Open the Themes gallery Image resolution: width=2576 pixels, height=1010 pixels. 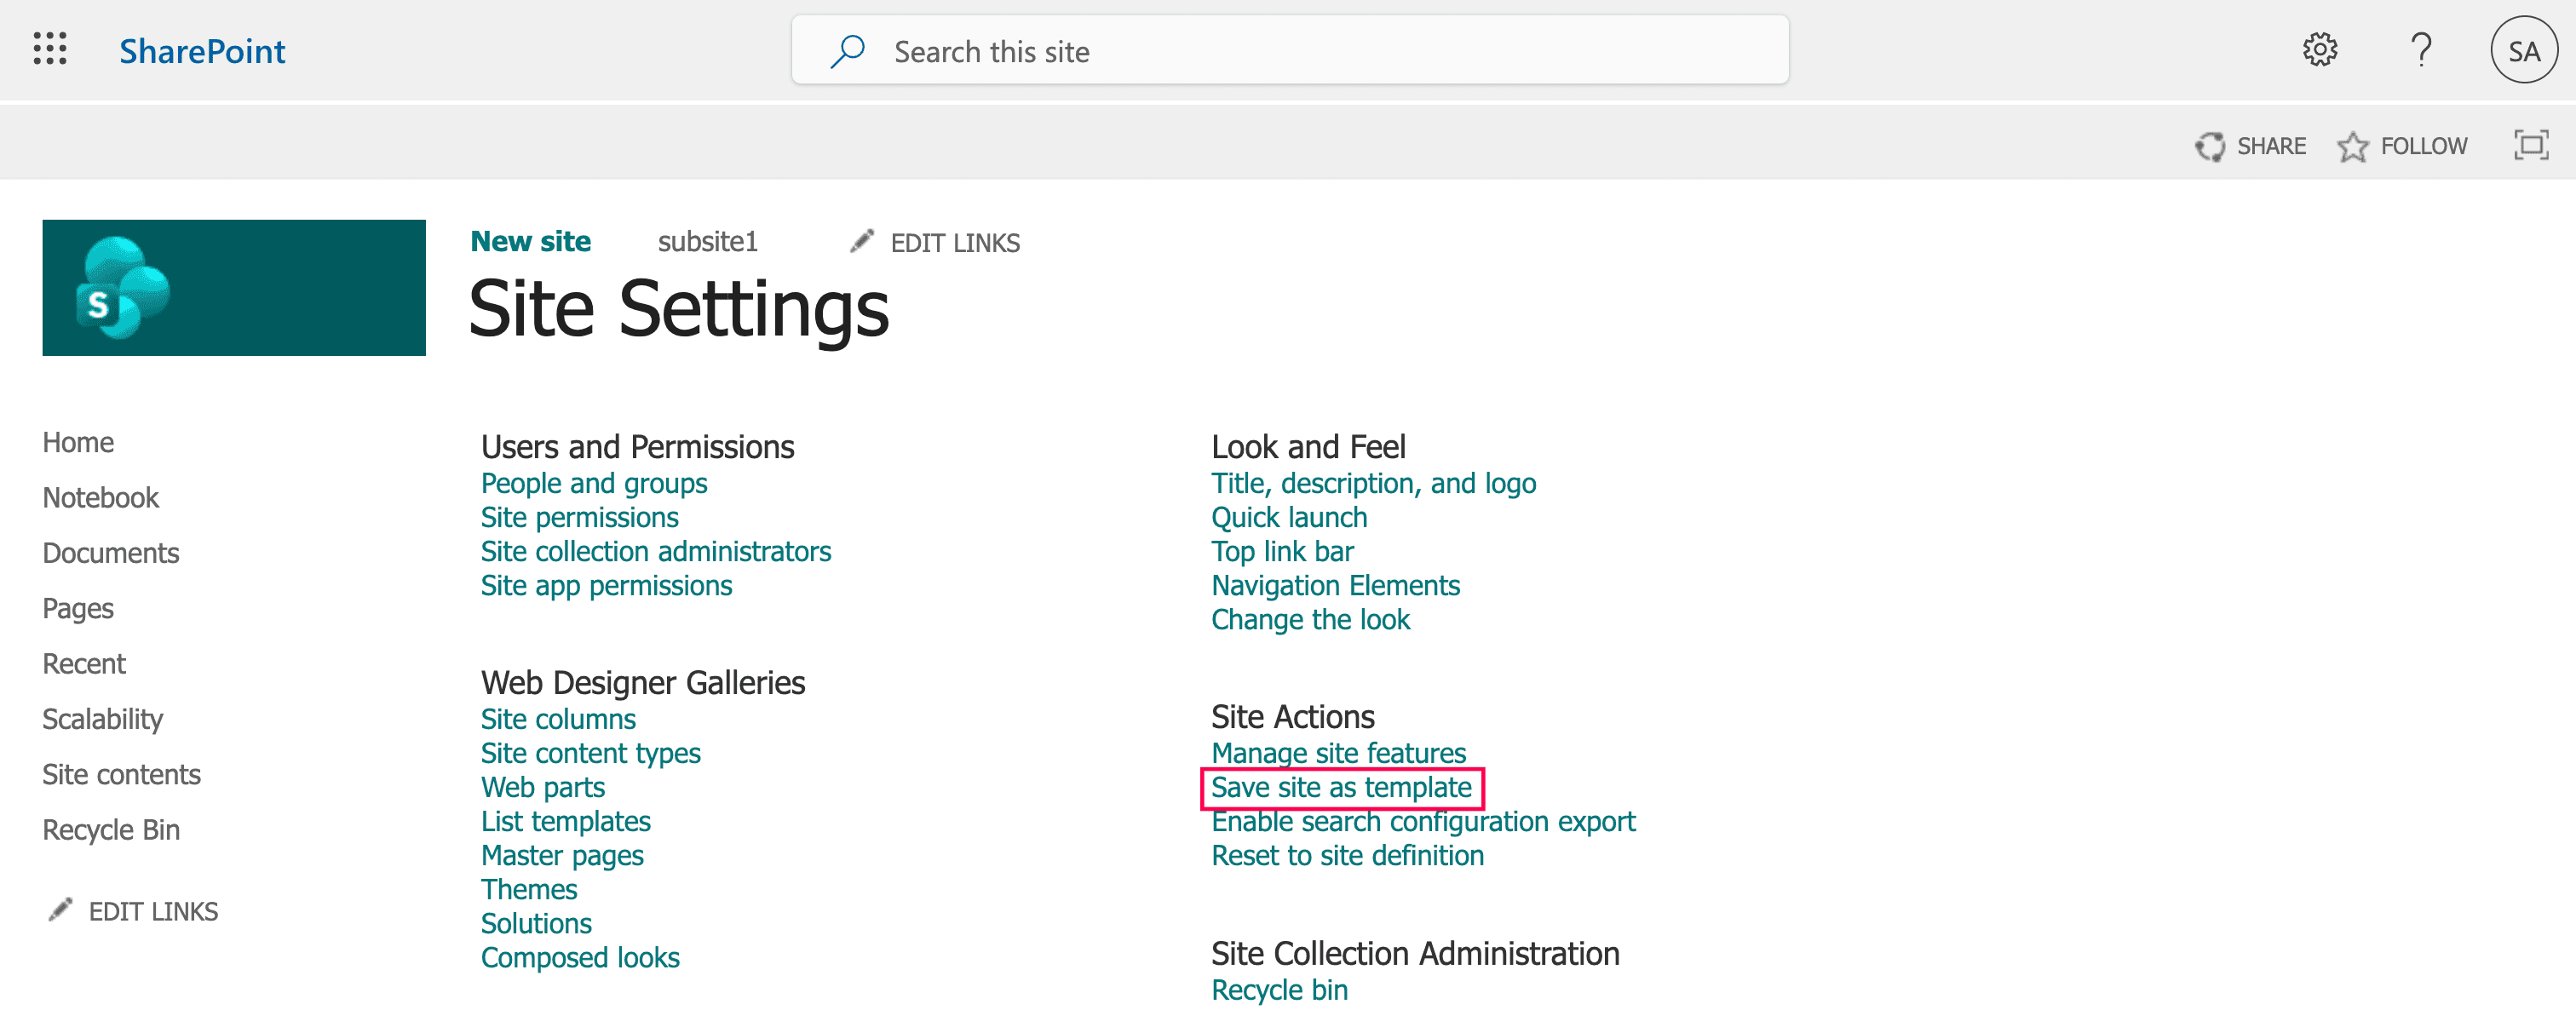(529, 889)
